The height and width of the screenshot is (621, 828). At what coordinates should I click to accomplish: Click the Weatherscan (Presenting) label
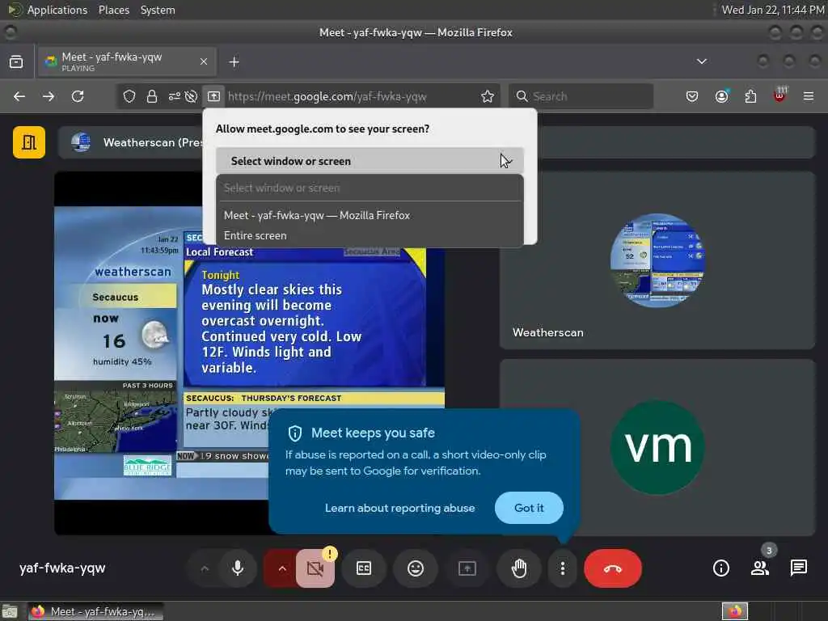[152, 142]
